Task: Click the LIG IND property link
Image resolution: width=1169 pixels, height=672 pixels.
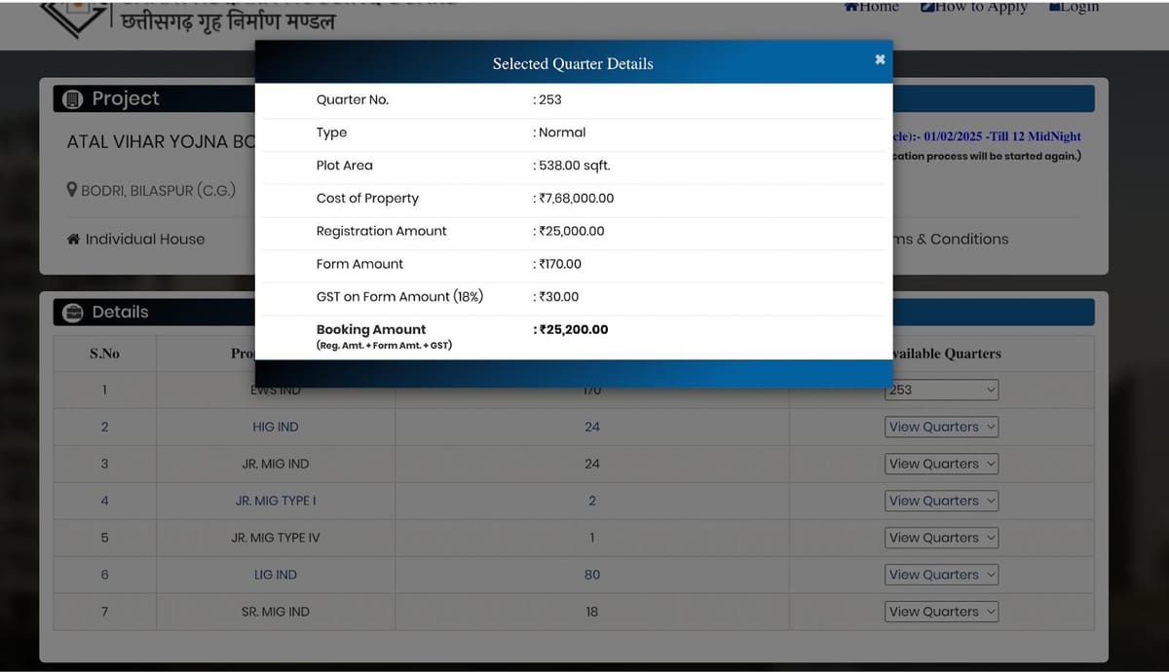Action: [x=276, y=575]
